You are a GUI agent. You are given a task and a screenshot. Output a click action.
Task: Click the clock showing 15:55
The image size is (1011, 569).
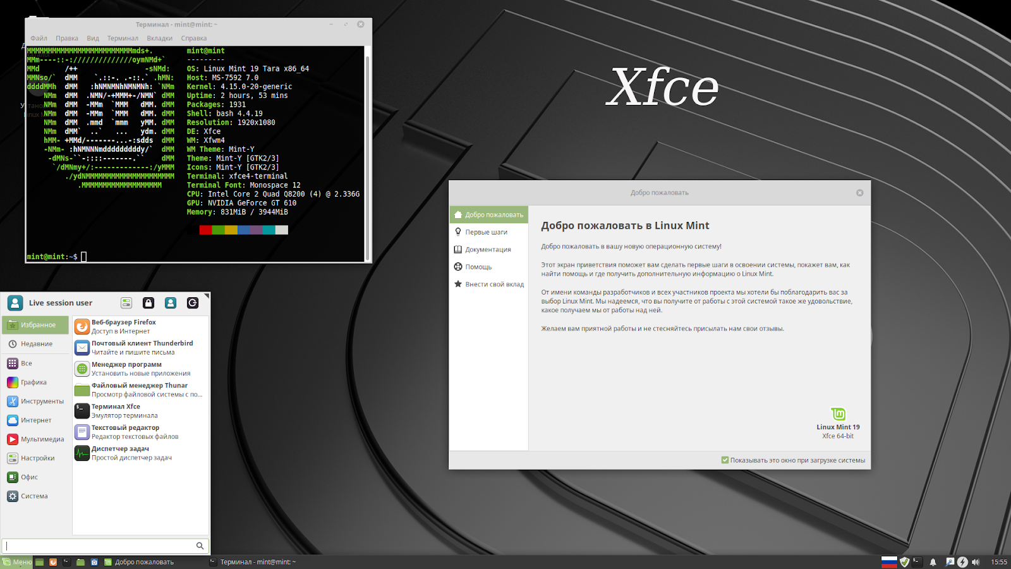[x=999, y=562]
